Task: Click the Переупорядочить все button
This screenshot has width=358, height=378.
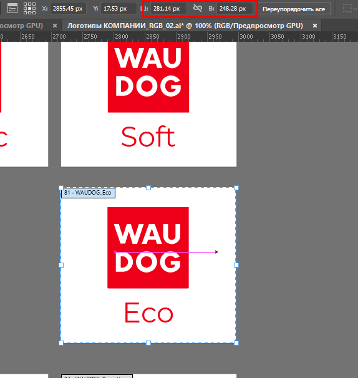Action: [294, 9]
